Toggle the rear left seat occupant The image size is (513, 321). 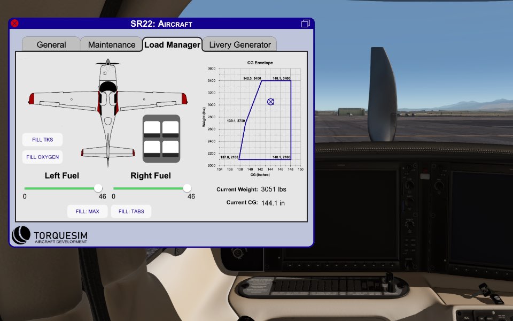click(x=152, y=149)
